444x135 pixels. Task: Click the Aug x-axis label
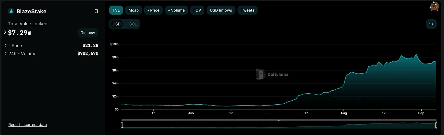click(344, 113)
